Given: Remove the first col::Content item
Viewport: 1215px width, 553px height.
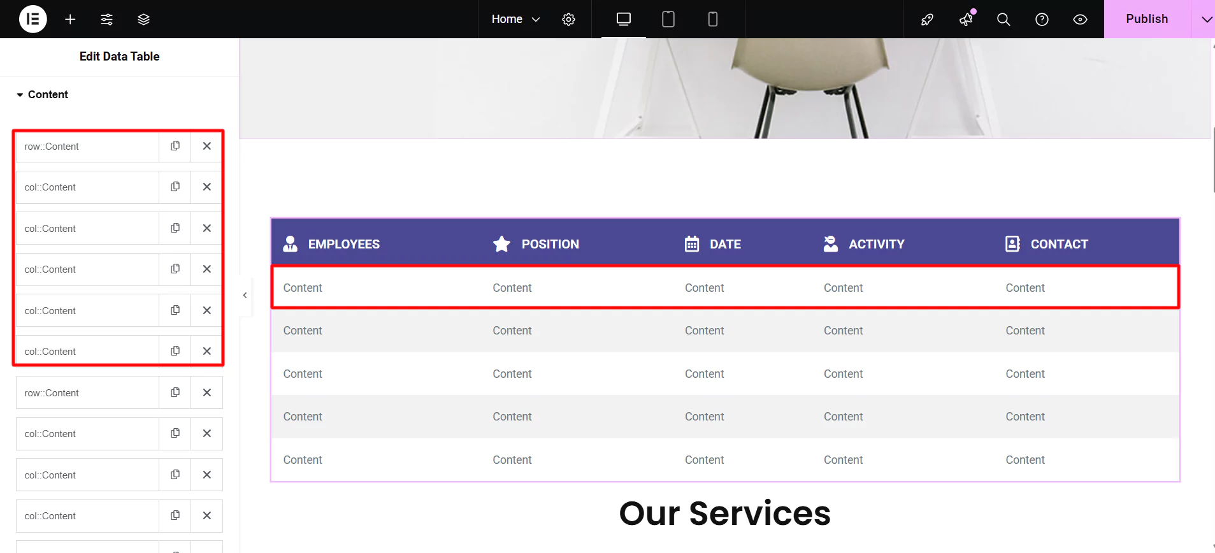Looking at the screenshot, I should click(x=207, y=187).
